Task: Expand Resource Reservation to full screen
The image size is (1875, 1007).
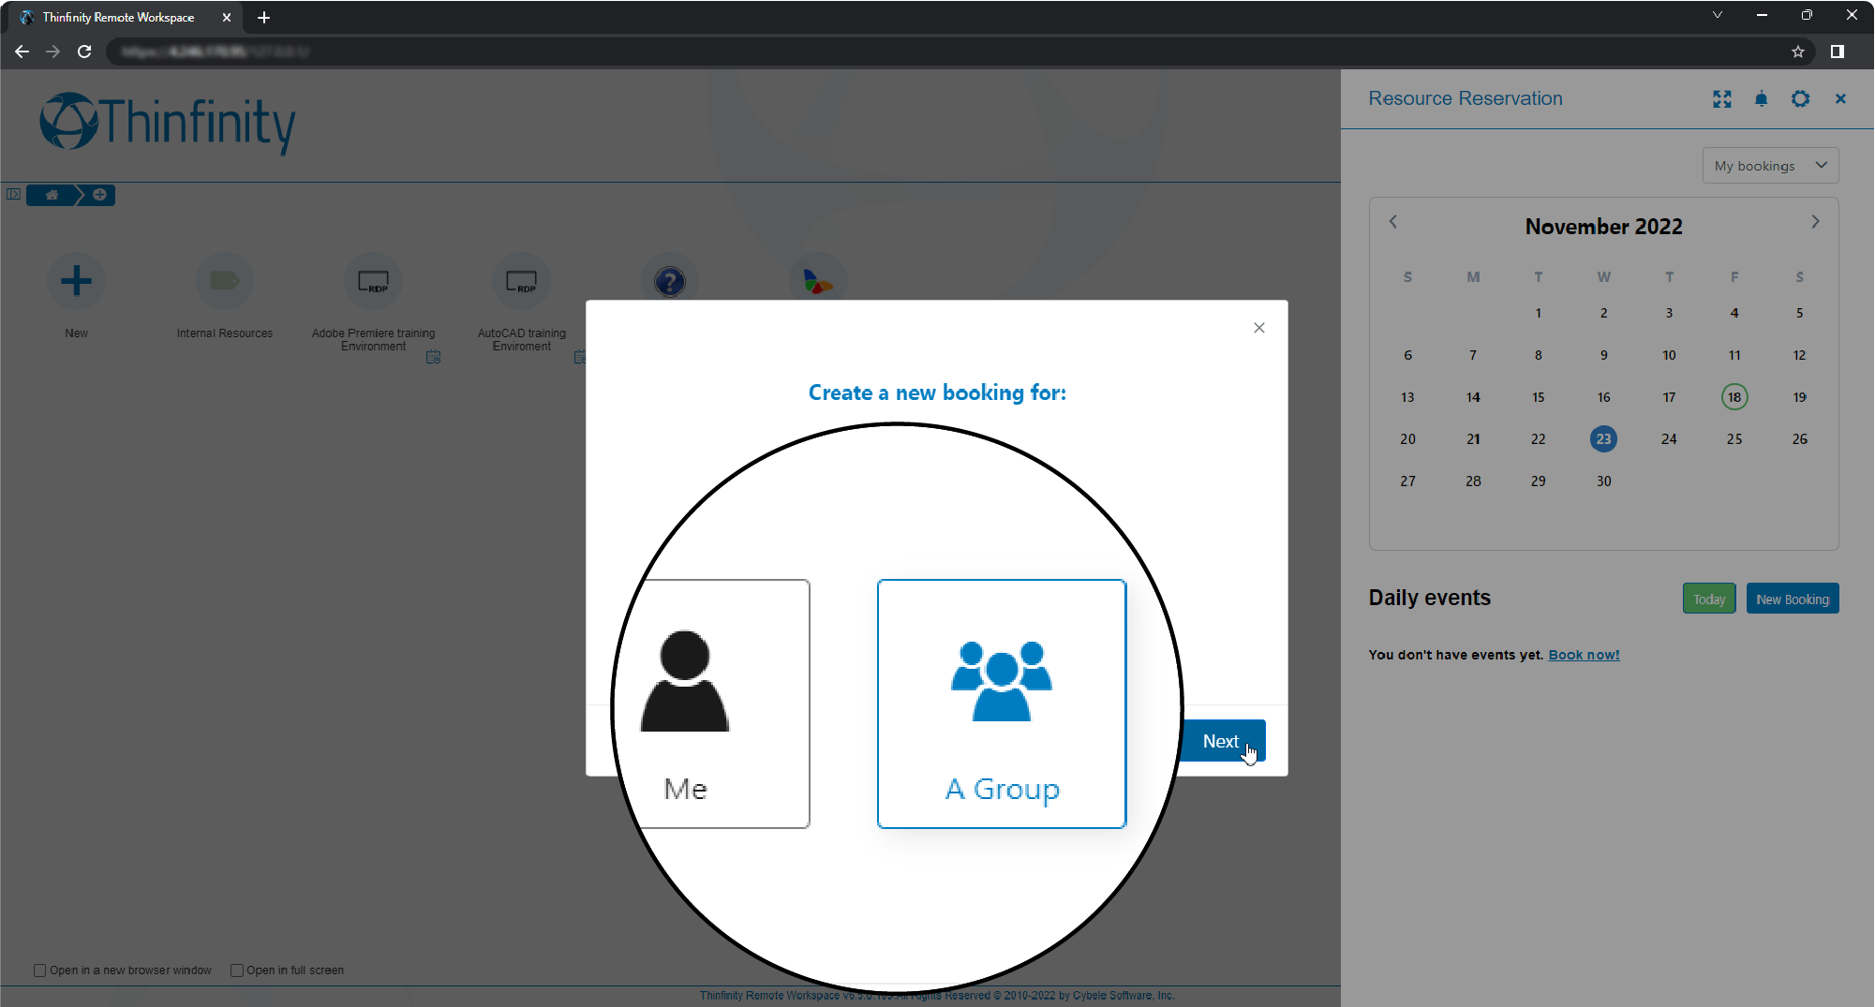Action: coord(1721,99)
